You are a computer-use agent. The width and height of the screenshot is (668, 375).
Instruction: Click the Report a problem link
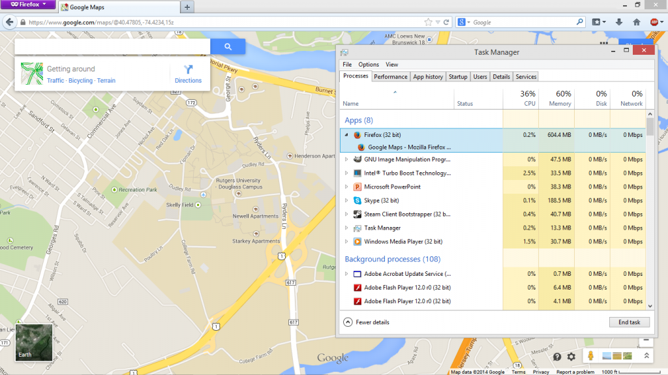coord(575,372)
